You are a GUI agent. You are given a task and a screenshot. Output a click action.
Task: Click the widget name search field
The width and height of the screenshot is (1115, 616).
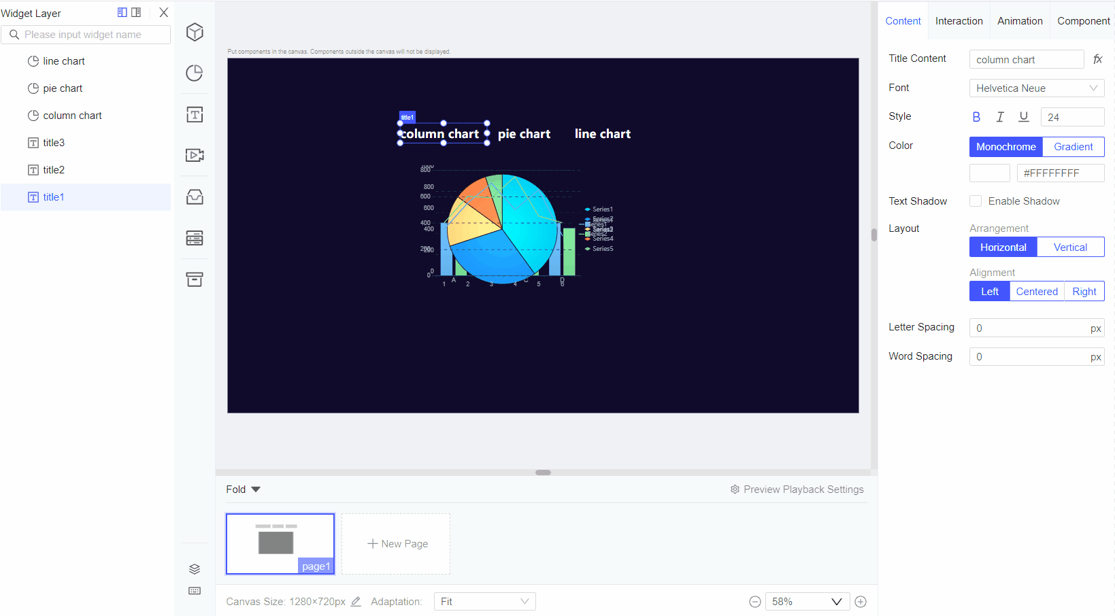tap(86, 35)
